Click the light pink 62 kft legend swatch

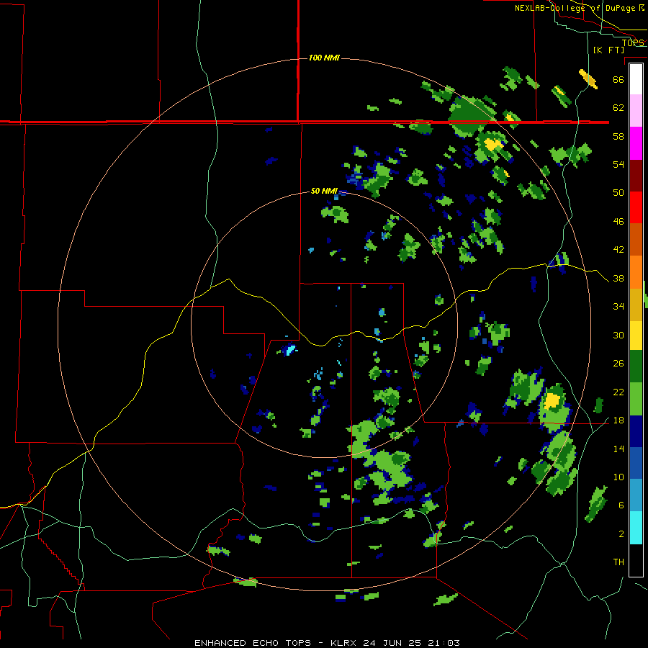pos(636,111)
